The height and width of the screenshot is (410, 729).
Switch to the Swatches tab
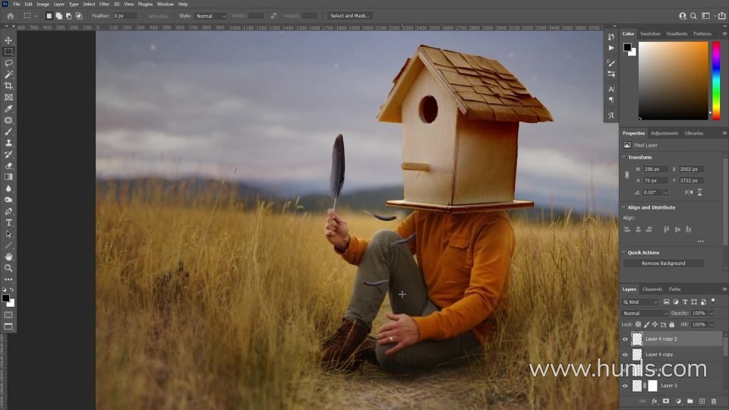coord(650,33)
